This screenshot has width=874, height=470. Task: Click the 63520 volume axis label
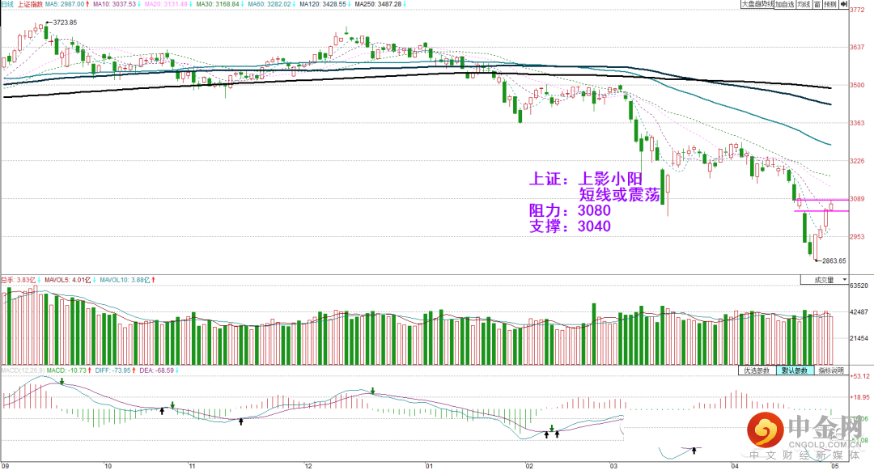(859, 286)
